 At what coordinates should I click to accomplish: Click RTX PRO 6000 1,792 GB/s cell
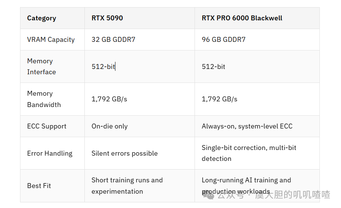pos(257,99)
